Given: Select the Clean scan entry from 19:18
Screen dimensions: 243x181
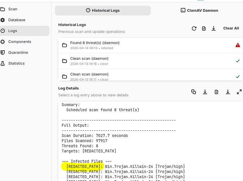Looking at the screenshot, I should [150, 61].
